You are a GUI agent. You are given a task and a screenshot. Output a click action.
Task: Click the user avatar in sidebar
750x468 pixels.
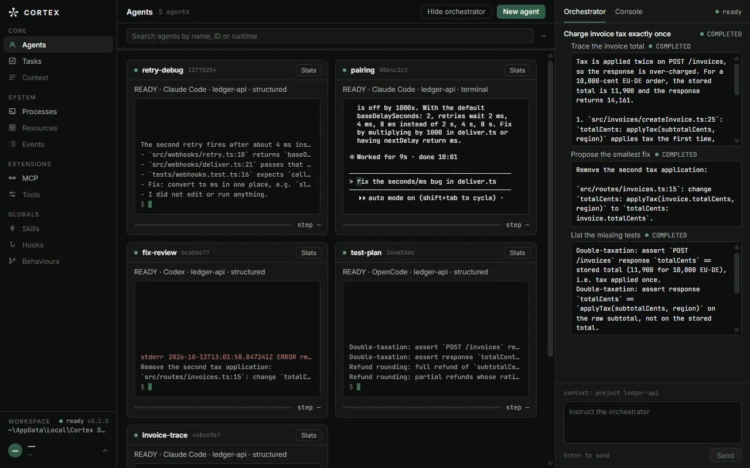[15, 450]
